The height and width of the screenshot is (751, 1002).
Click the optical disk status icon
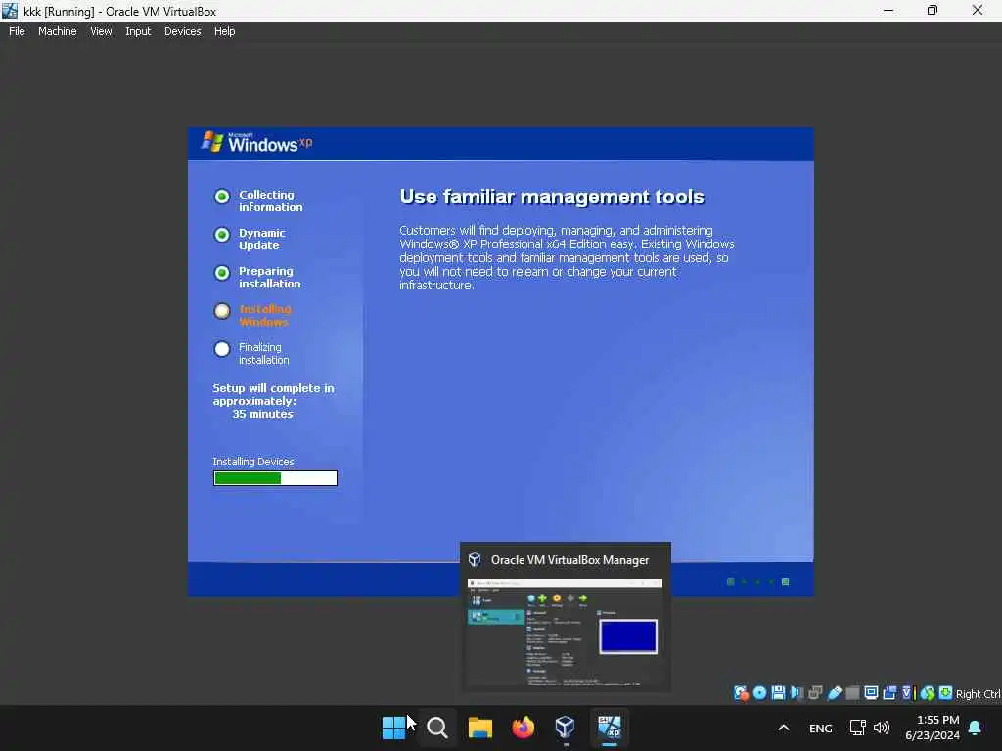pos(759,693)
